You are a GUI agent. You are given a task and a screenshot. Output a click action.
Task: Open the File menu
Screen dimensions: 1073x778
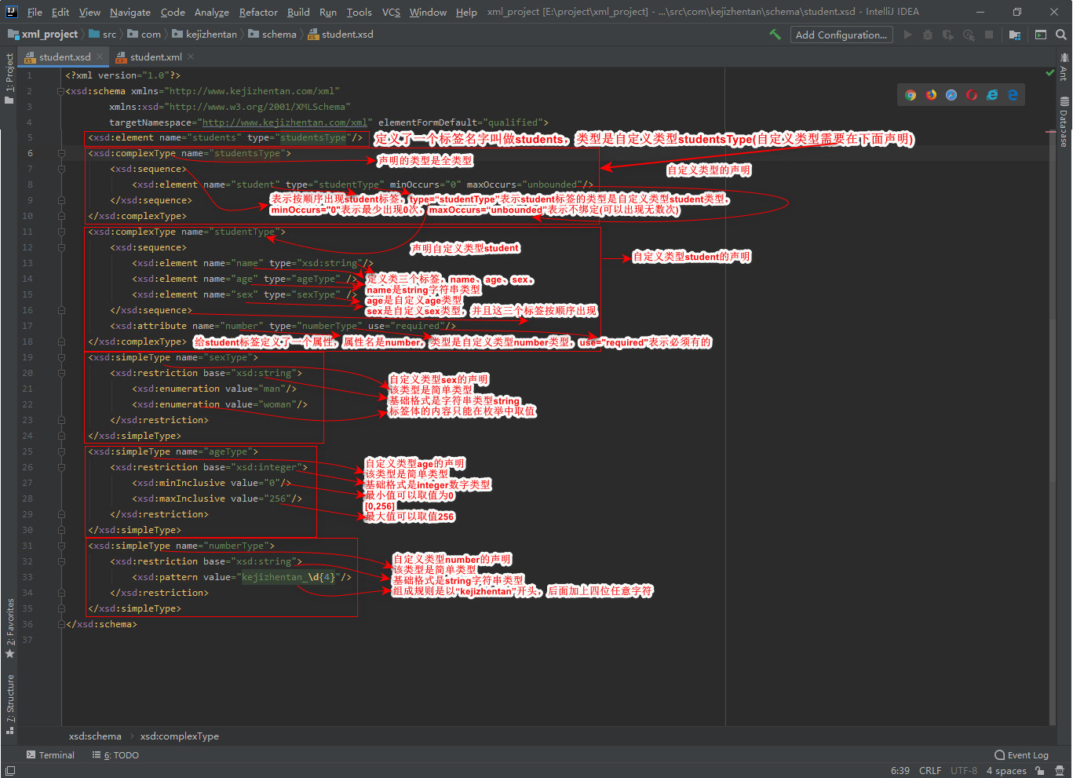click(x=35, y=12)
